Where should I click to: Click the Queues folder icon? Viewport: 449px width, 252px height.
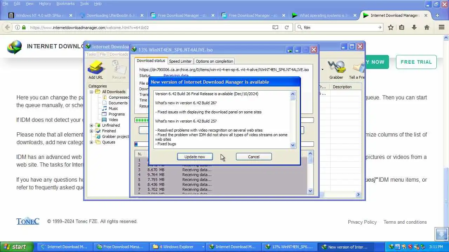[98, 142]
